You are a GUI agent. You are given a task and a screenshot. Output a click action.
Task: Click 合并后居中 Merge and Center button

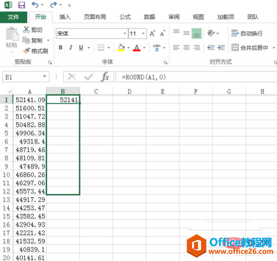click(x=250, y=48)
